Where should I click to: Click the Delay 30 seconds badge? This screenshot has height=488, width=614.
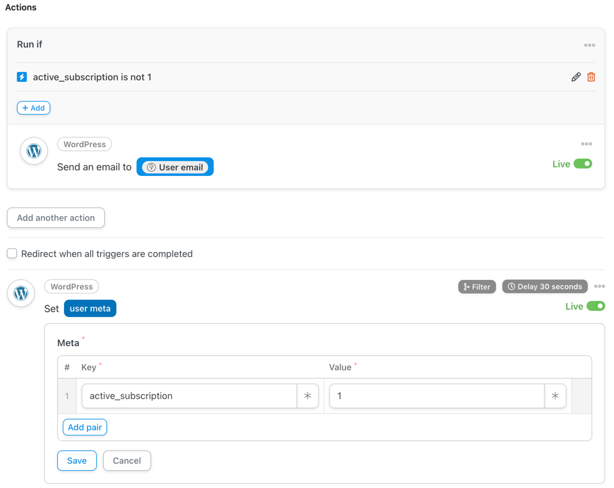click(545, 287)
